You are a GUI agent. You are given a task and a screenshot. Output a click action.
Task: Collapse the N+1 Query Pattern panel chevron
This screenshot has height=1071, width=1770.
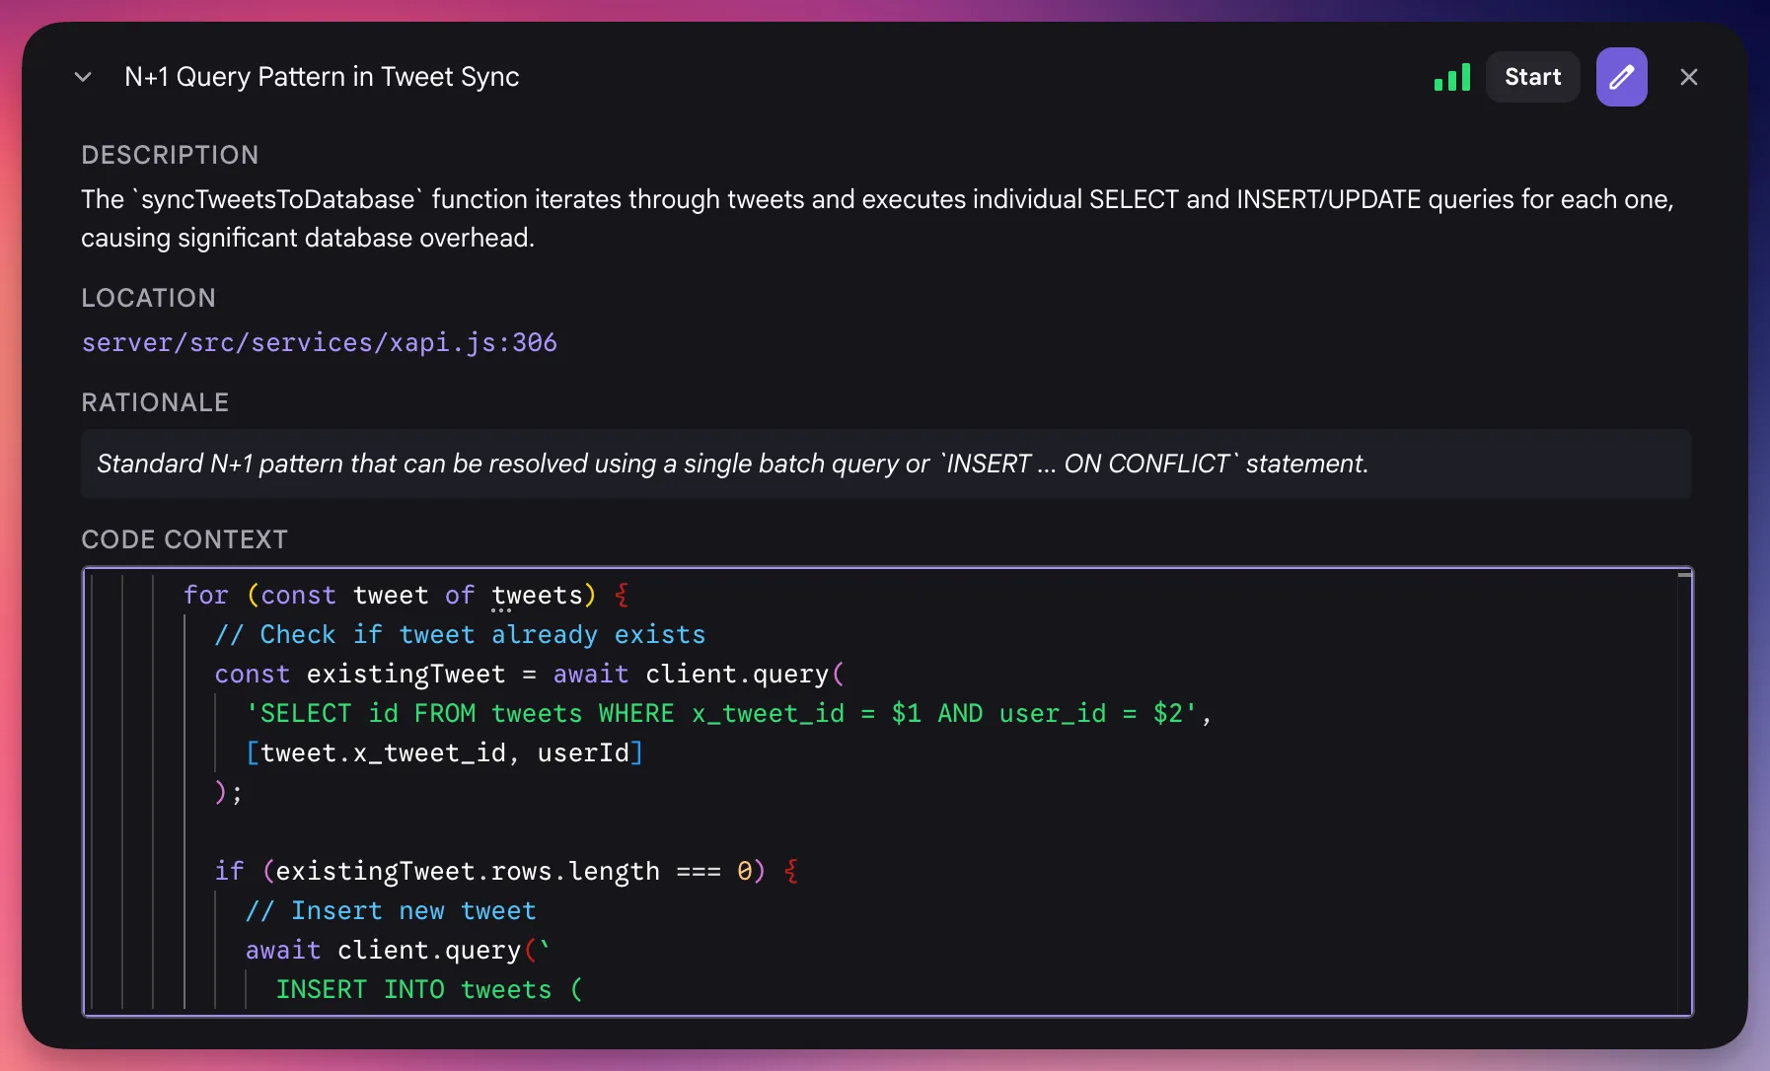pyautogui.click(x=83, y=77)
